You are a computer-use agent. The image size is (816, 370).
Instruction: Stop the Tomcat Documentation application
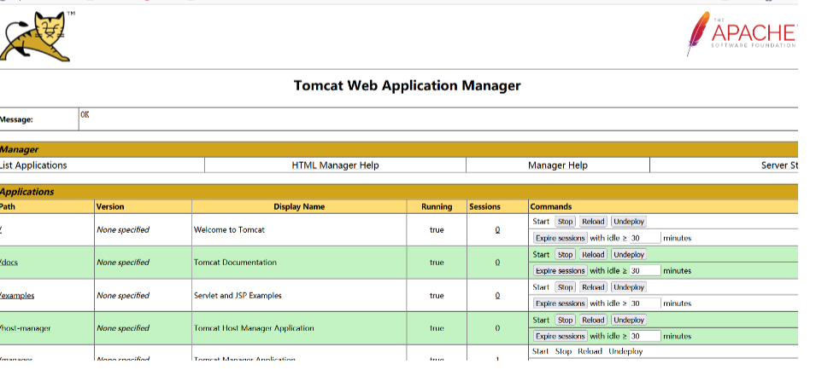click(x=566, y=254)
